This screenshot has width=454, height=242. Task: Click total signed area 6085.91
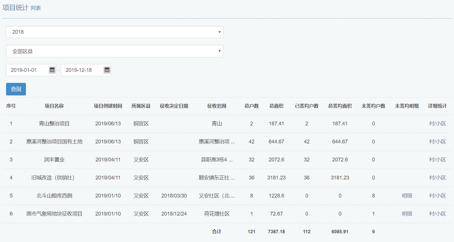[x=340, y=232]
